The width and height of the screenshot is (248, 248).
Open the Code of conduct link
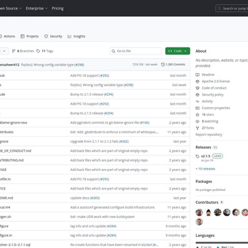[x=214, y=88]
